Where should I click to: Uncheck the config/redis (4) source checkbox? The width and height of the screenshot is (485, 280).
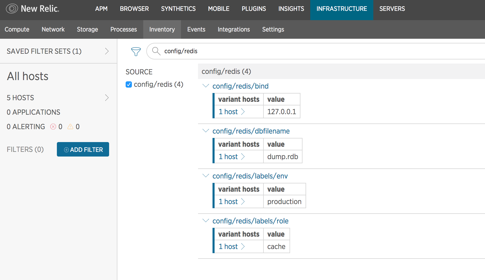click(129, 84)
